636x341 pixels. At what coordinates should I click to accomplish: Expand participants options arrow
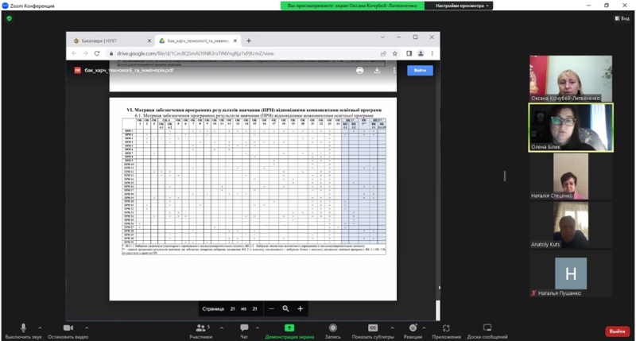(222, 327)
